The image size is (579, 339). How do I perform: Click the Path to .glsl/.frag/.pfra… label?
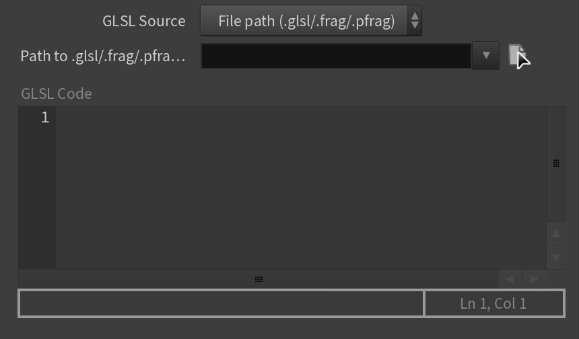pos(103,56)
